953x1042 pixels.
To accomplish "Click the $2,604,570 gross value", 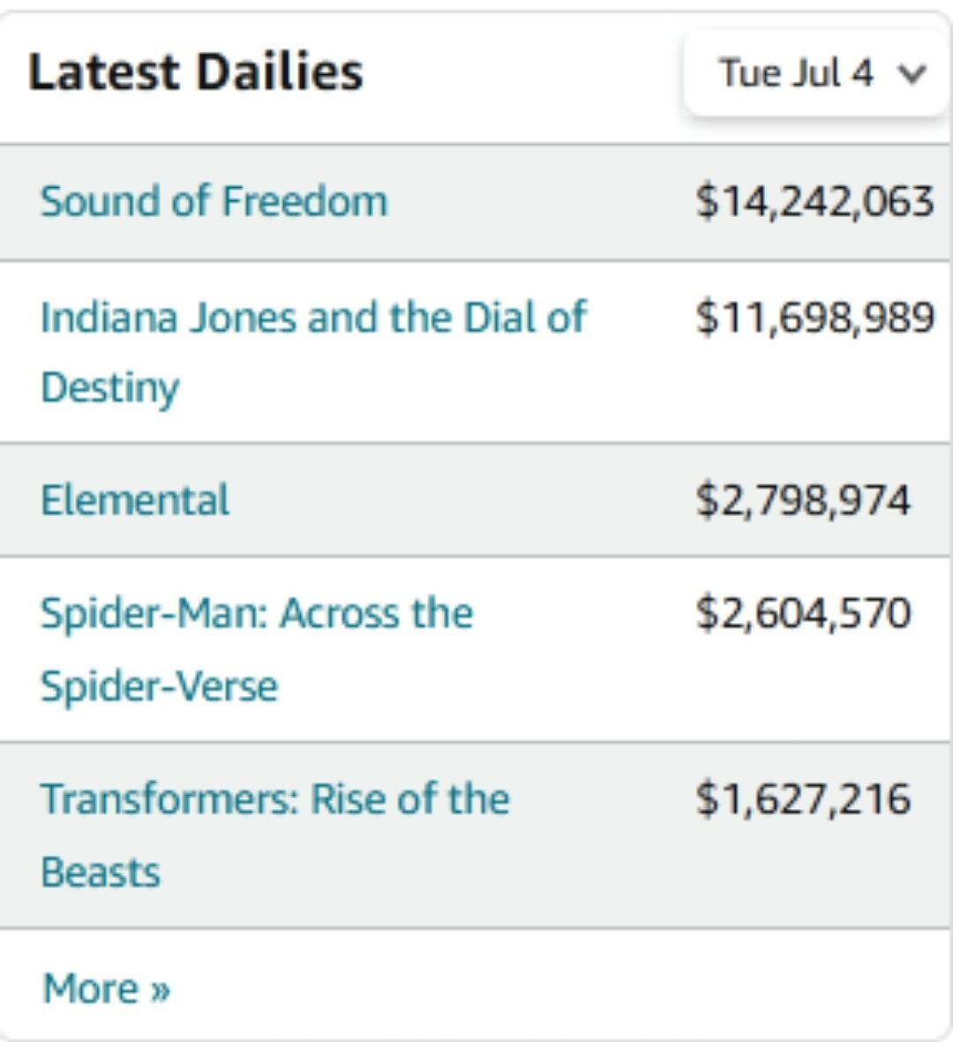I will 803,613.
